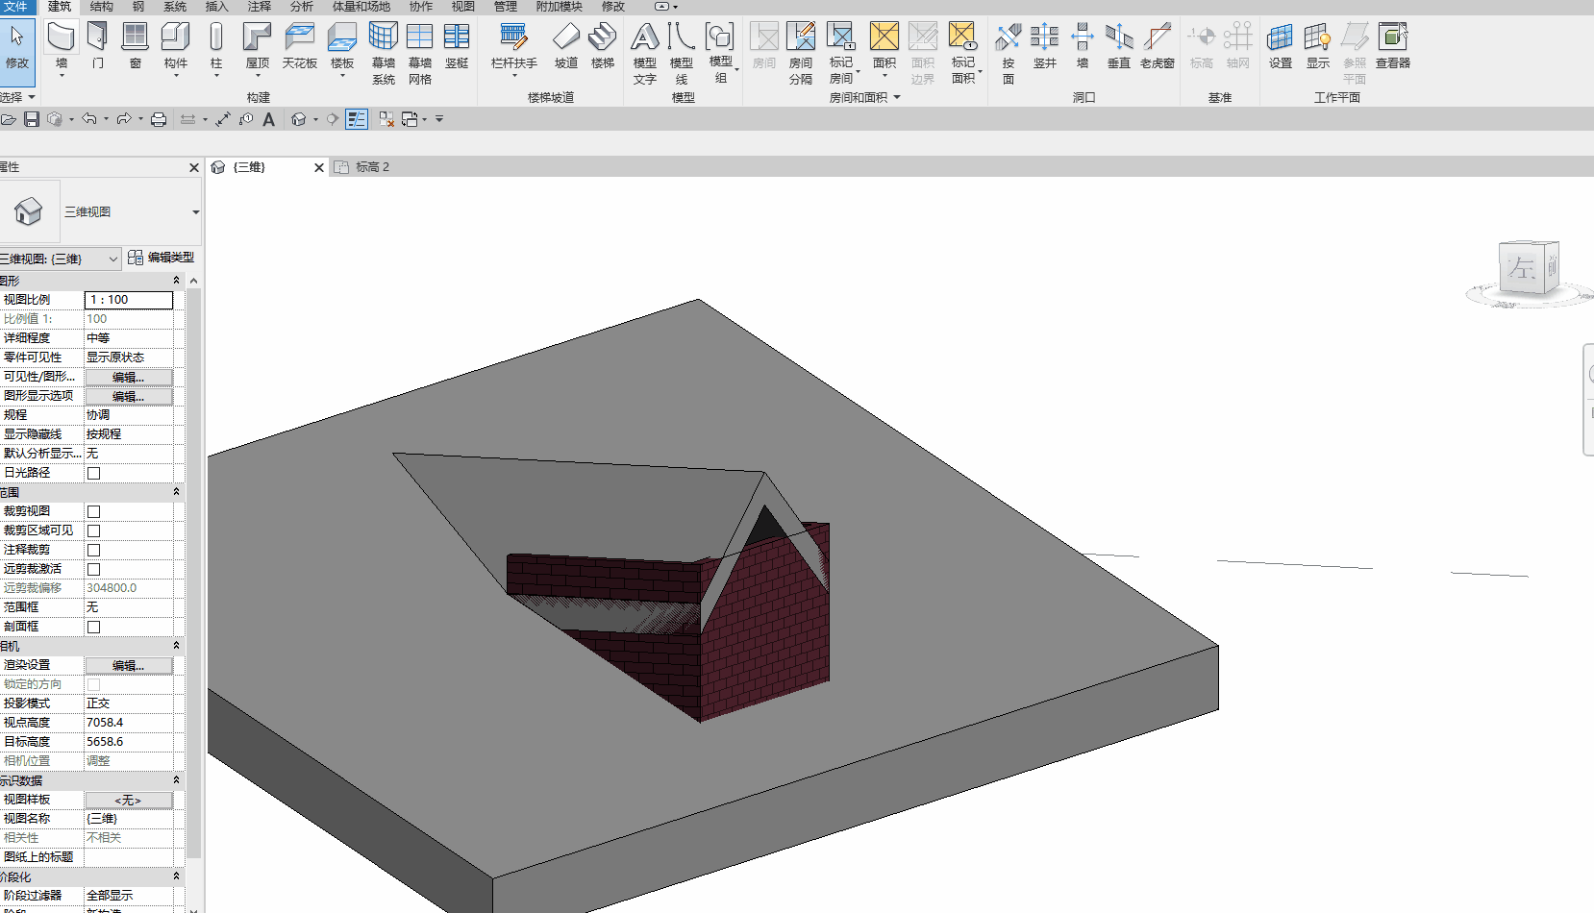The width and height of the screenshot is (1594, 913).
Task: Check the Section Box (剖面框) option
Action: coord(94,627)
